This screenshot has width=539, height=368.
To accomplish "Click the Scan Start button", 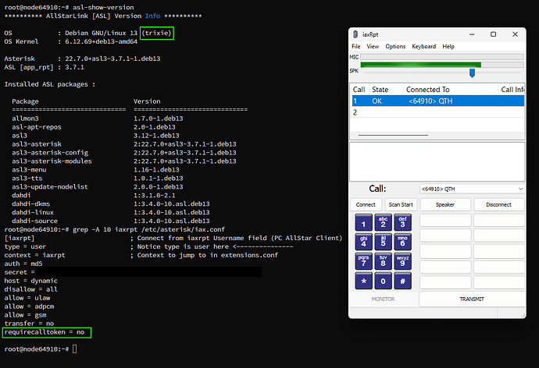I will 400,204.
